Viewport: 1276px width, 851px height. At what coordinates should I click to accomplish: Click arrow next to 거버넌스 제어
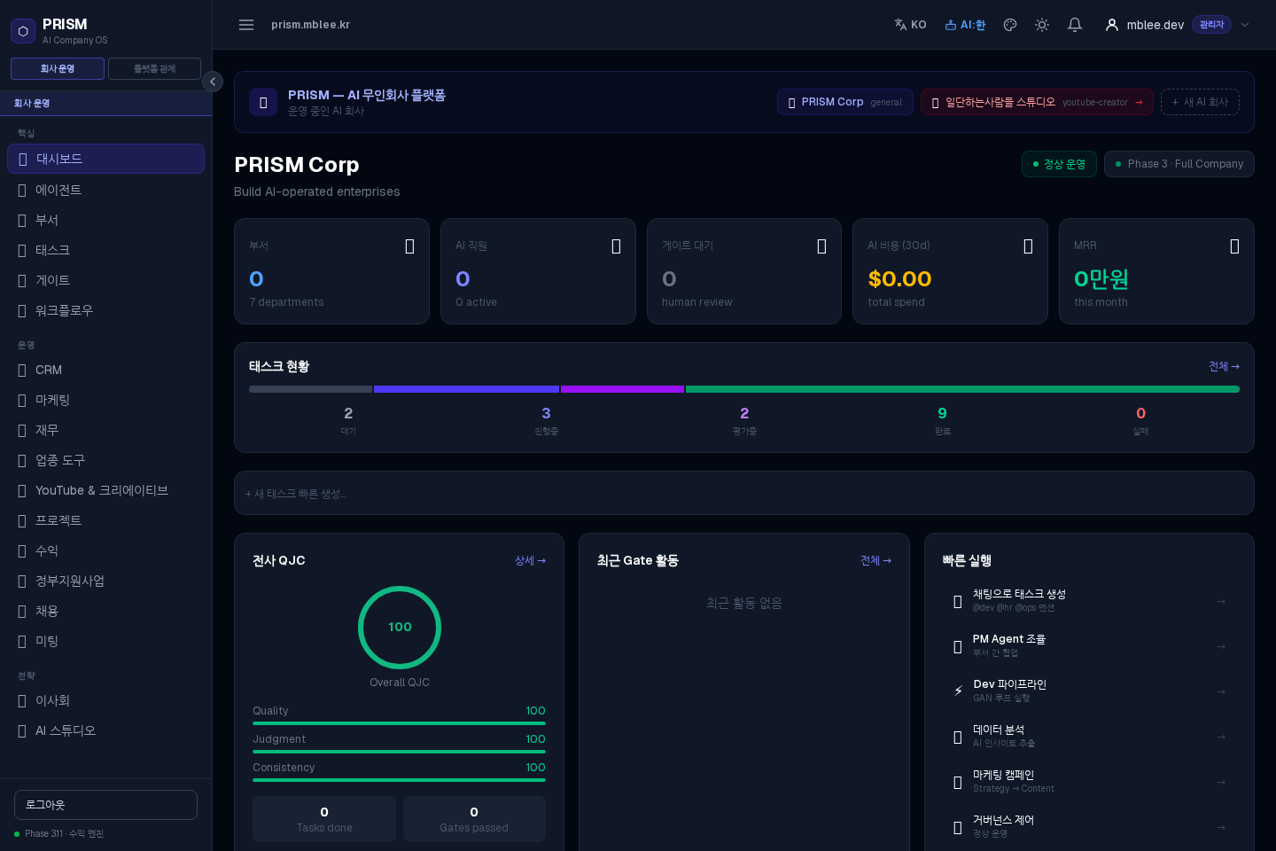pos(1221,827)
